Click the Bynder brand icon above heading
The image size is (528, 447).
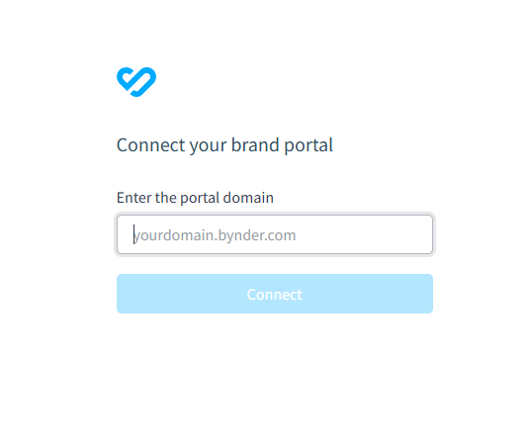(136, 82)
